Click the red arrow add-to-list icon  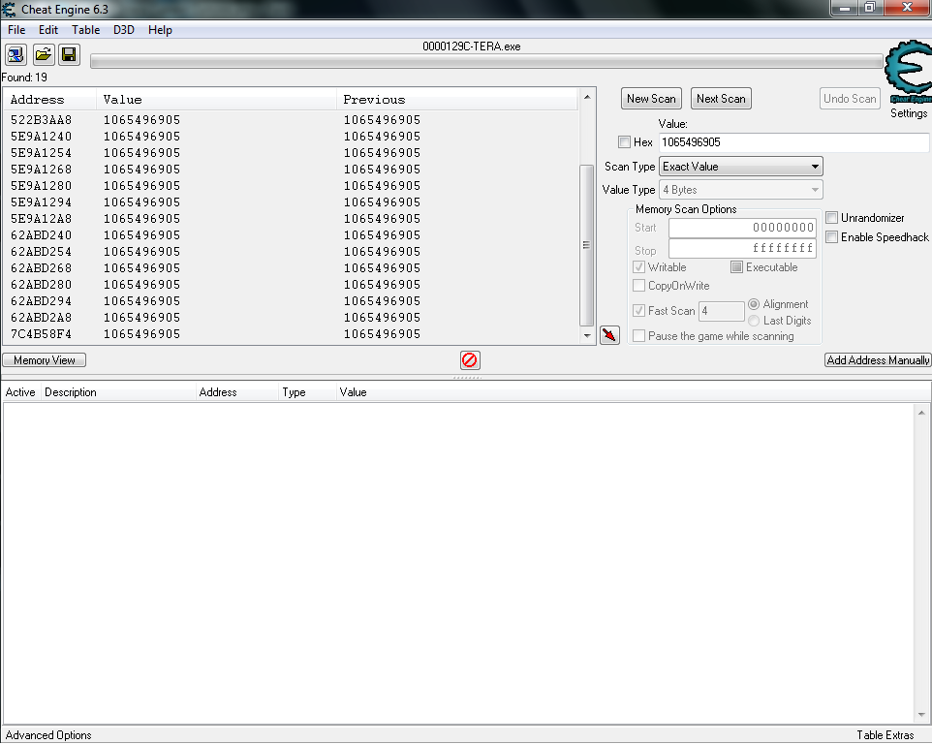609,335
